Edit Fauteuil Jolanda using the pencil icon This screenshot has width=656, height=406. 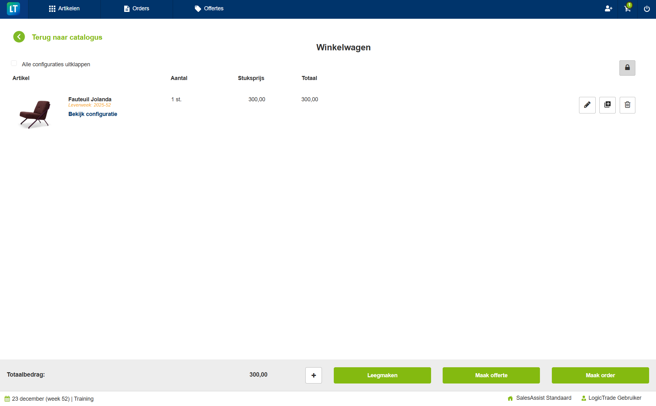tap(587, 105)
